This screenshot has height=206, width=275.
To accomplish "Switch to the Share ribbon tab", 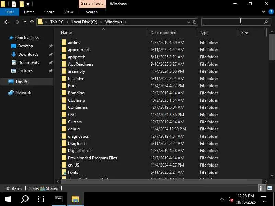I will pos(49,12).
